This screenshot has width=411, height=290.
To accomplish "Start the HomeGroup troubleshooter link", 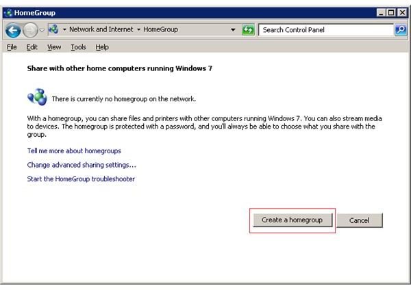I will coord(81,179).
